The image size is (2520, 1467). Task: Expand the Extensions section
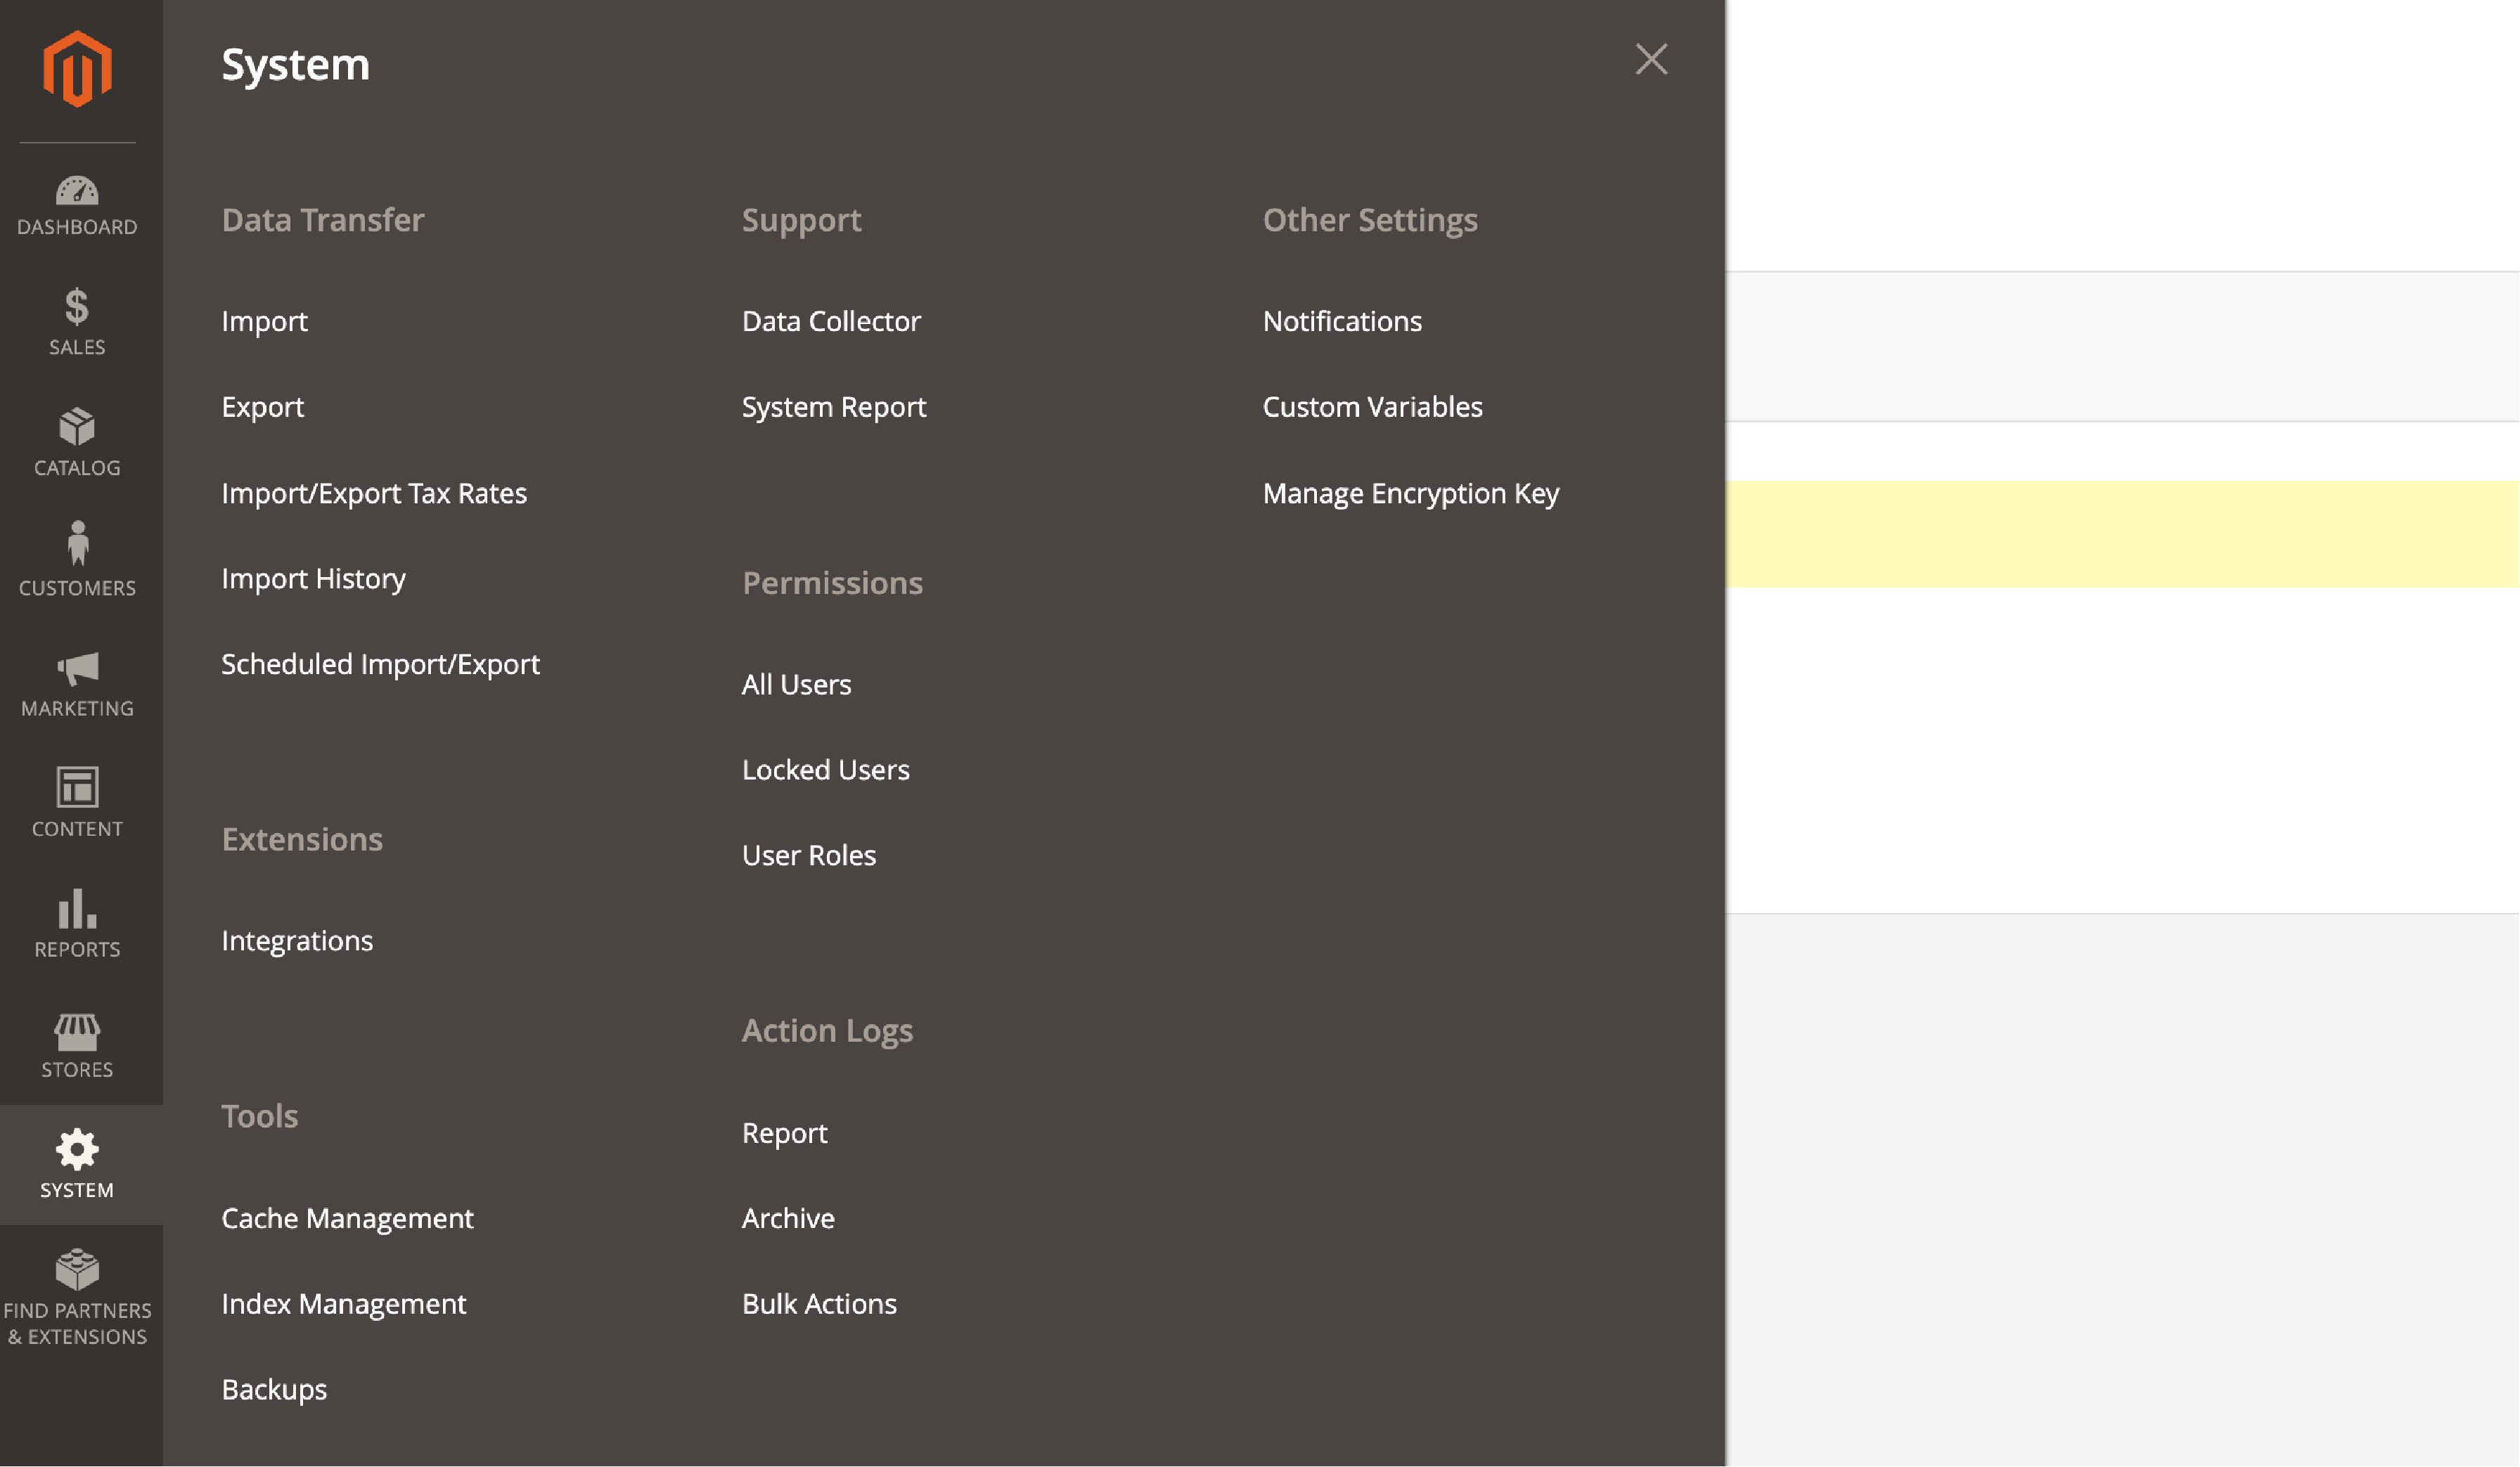[x=302, y=839]
